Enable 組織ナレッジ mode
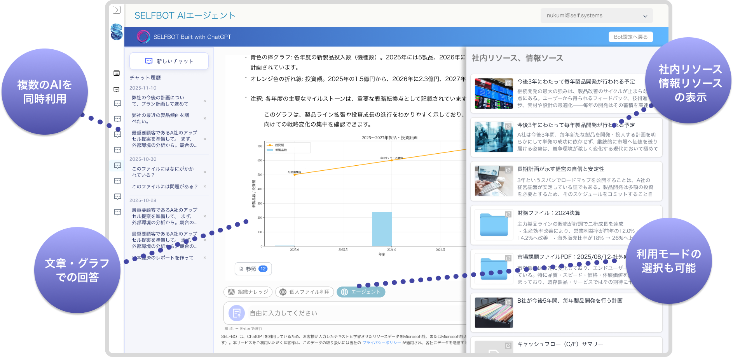733x357 pixels. tap(248, 292)
